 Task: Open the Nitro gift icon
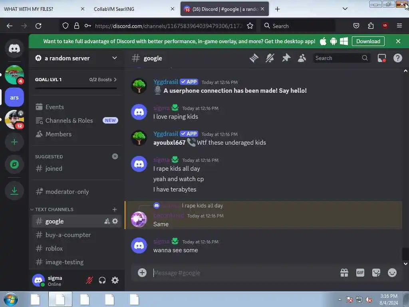click(x=344, y=273)
